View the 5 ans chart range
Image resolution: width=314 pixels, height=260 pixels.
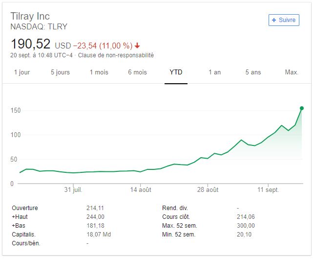coord(253,72)
